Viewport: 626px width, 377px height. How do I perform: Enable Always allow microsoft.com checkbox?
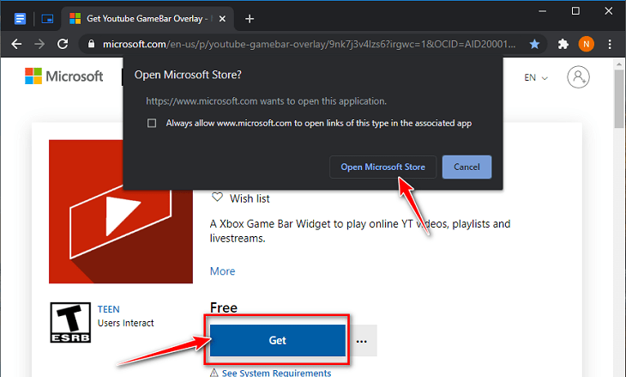(152, 124)
